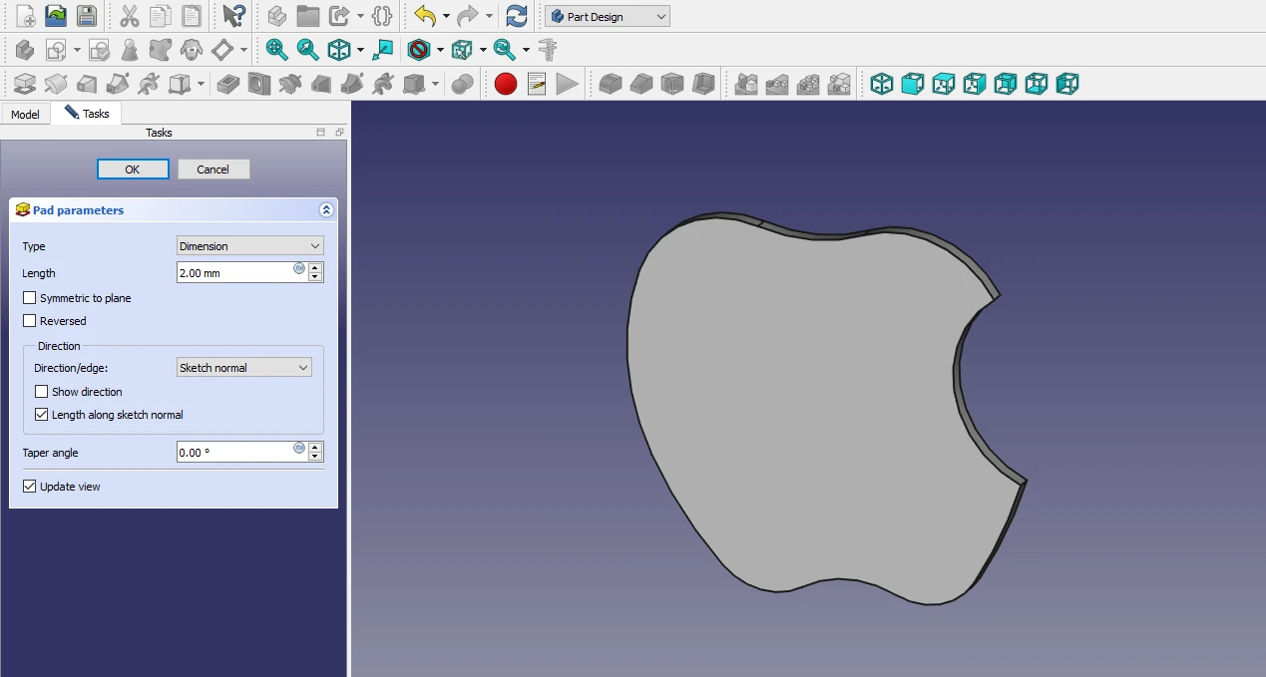The width and height of the screenshot is (1266, 677).
Task: Toggle the Reversed checkbox
Action: (x=30, y=321)
